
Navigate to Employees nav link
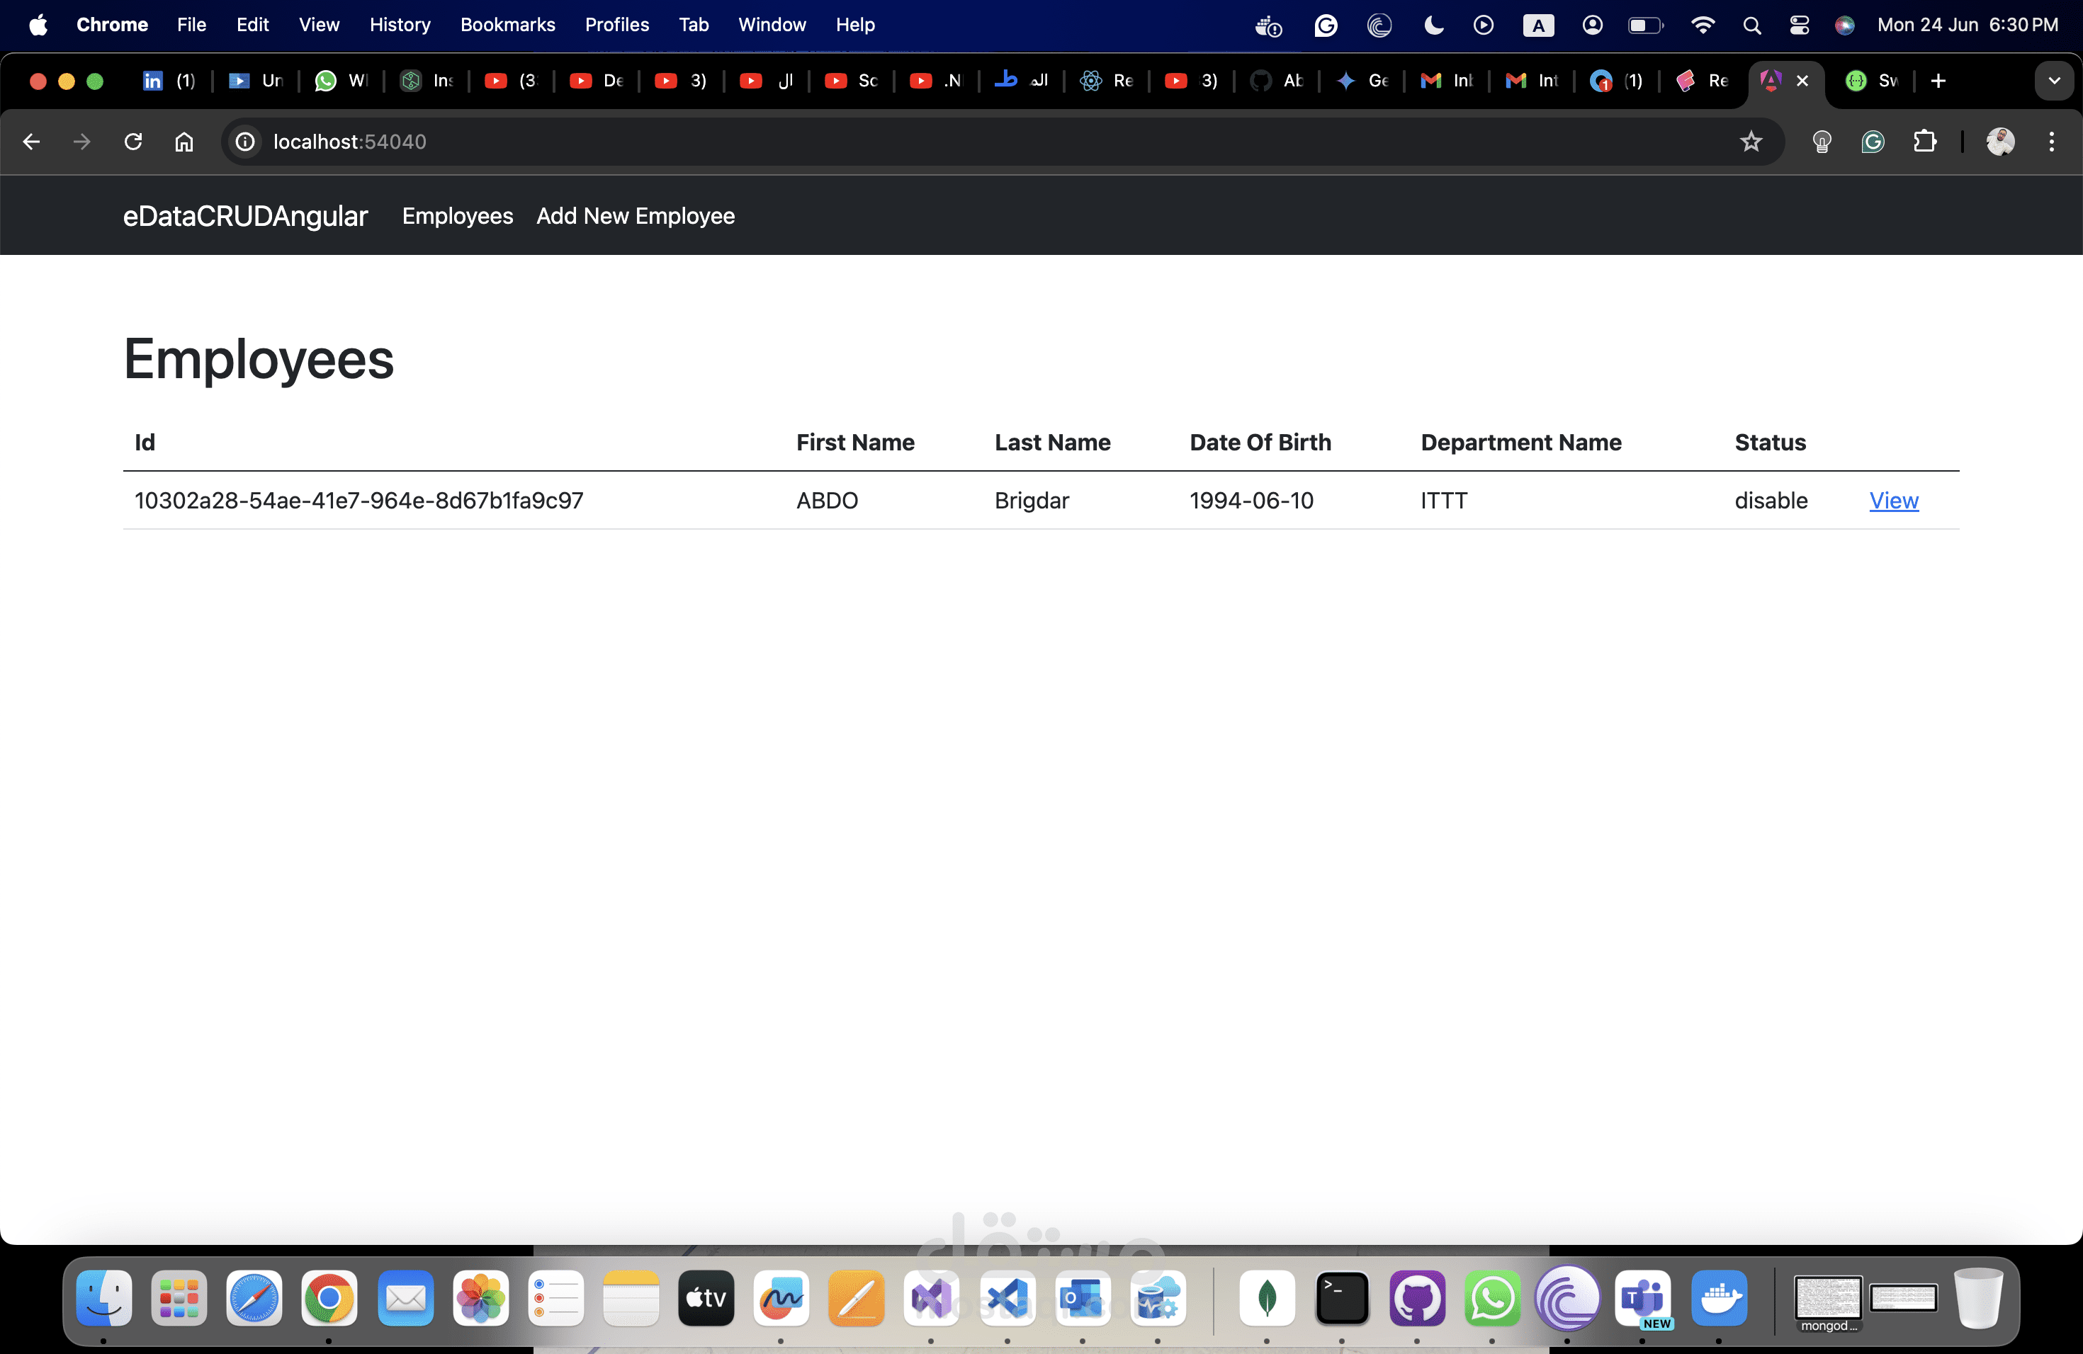click(x=457, y=216)
